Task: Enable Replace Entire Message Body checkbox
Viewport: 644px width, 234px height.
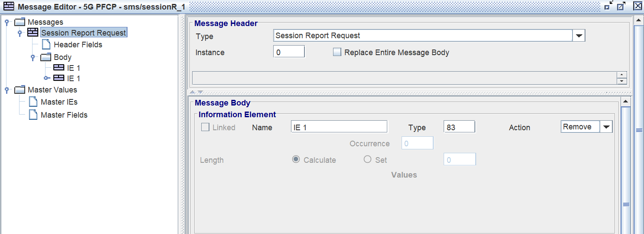Action: tap(337, 52)
